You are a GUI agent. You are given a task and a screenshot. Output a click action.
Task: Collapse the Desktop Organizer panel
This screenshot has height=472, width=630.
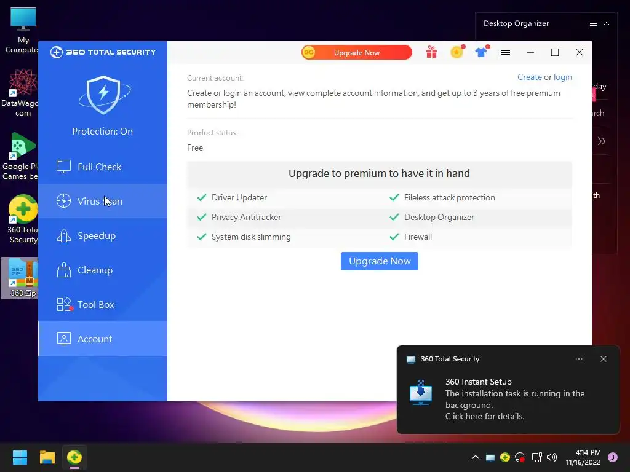607,24
